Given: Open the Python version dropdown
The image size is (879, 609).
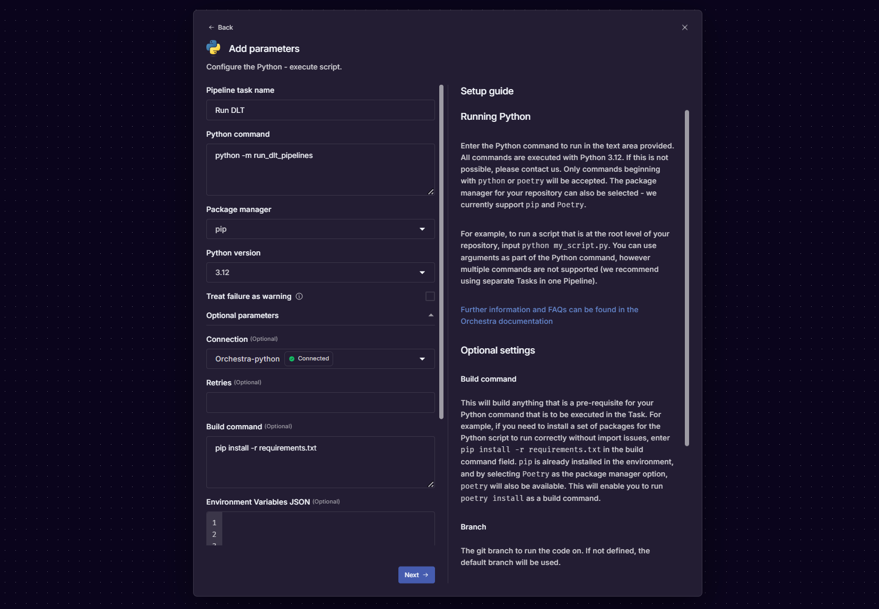Looking at the screenshot, I should (x=320, y=272).
